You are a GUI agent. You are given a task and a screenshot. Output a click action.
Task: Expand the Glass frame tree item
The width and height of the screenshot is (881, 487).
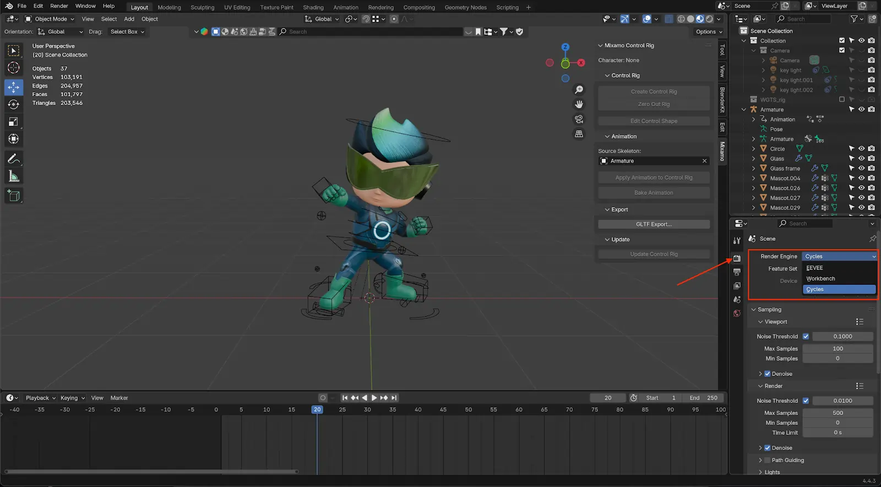pos(754,169)
